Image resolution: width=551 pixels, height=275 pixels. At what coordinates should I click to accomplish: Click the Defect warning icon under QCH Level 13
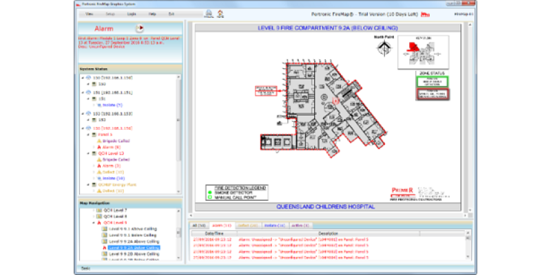(x=99, y=173)
